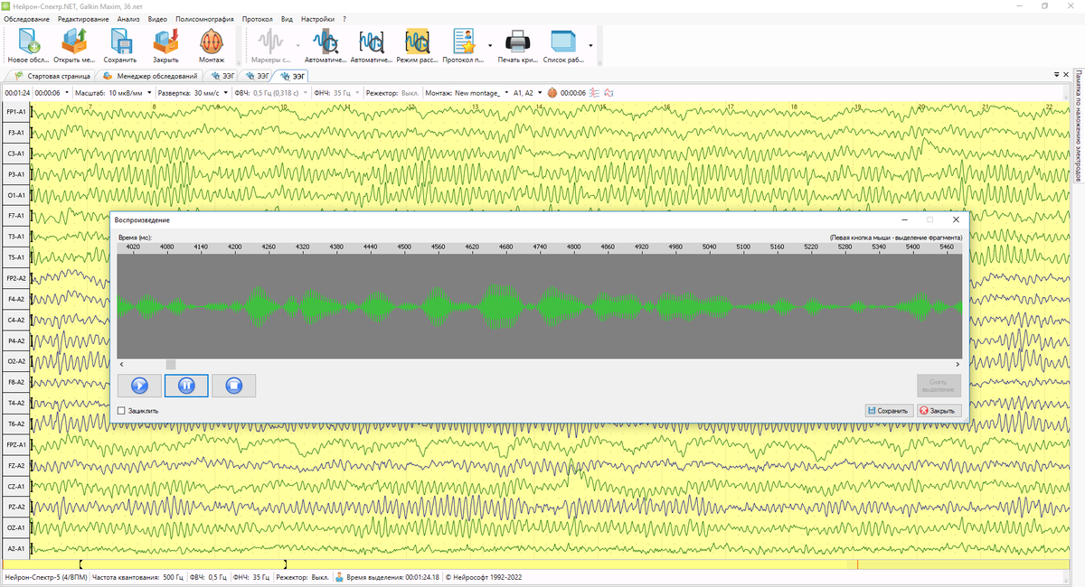This screenshot has height=587, width=1085.
Task: Open the Полисомнография menu
Action: click(203, 19)
